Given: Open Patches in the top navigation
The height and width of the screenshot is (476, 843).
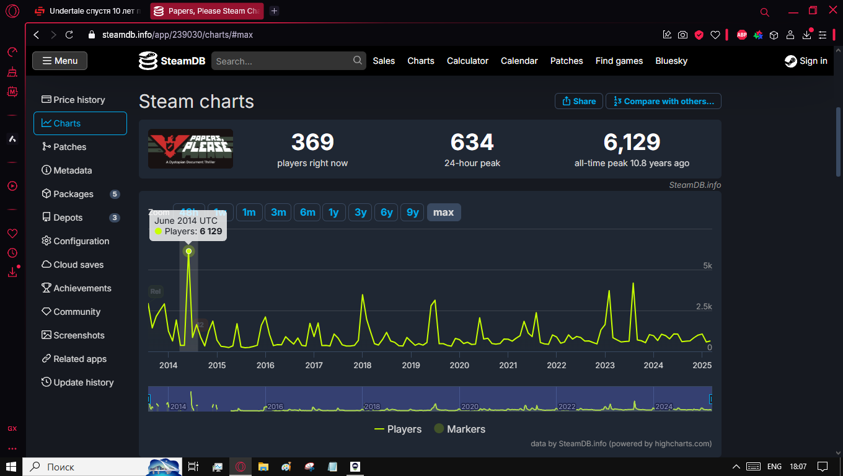Looking at the screenshot, I should (x=567, y=61).
